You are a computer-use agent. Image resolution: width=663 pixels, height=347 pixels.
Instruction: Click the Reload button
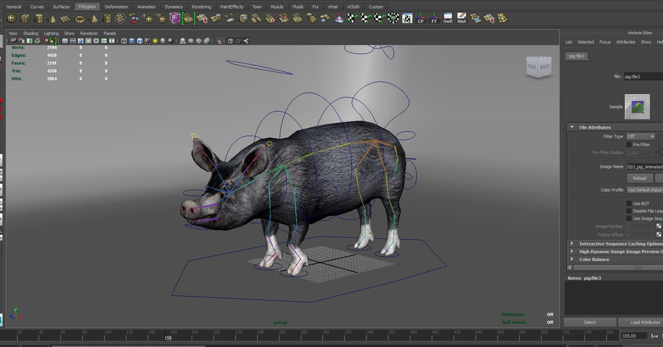tap(640, 178)
